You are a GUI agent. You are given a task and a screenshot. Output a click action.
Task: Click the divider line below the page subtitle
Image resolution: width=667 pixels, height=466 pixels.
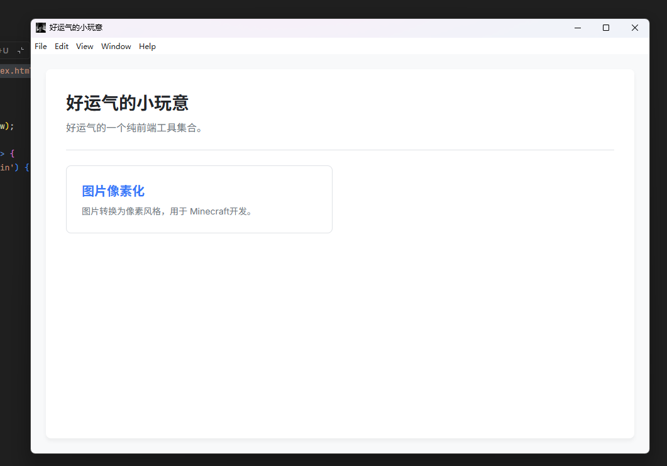click(x=340, y=150)
